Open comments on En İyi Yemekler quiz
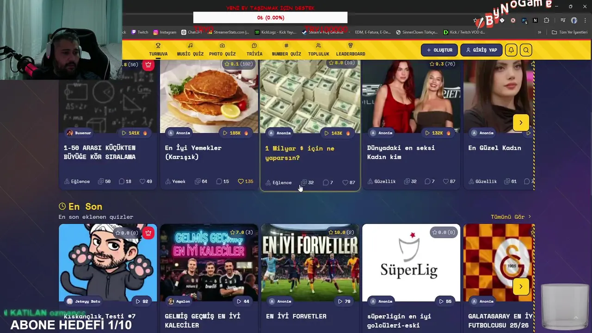Screen dimensions: 592x333 tap(222, 181)
